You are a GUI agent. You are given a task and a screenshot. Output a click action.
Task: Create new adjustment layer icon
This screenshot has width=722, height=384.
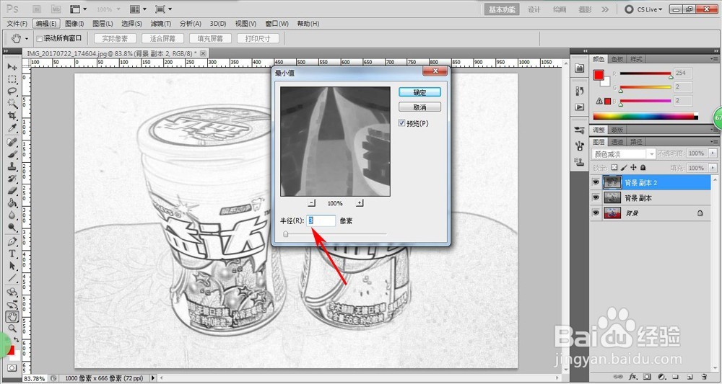point(661,377)
